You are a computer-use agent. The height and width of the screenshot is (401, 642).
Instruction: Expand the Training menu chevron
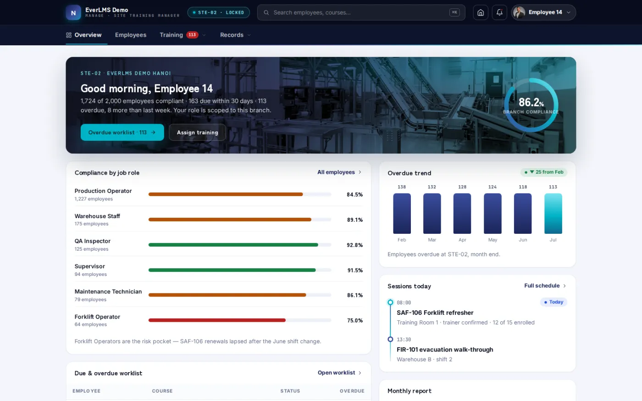click(204, 35)
